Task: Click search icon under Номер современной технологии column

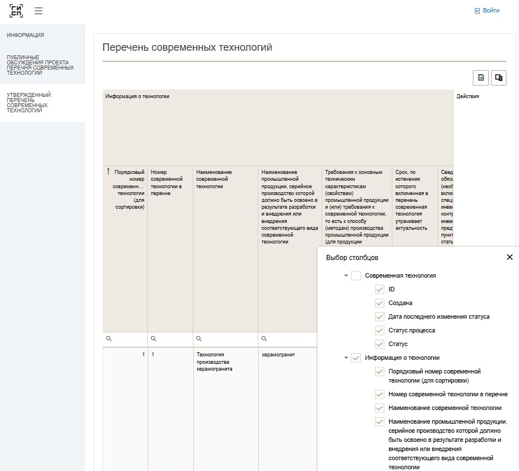Action: (x=153, y=339)
